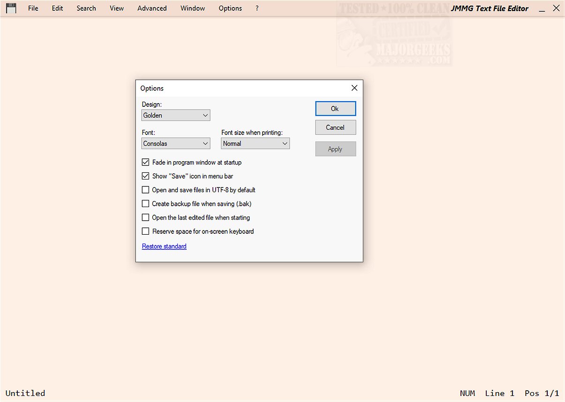Click the Pos 1/1 status indicator
The image size is (565, 402).
(542, 393)
